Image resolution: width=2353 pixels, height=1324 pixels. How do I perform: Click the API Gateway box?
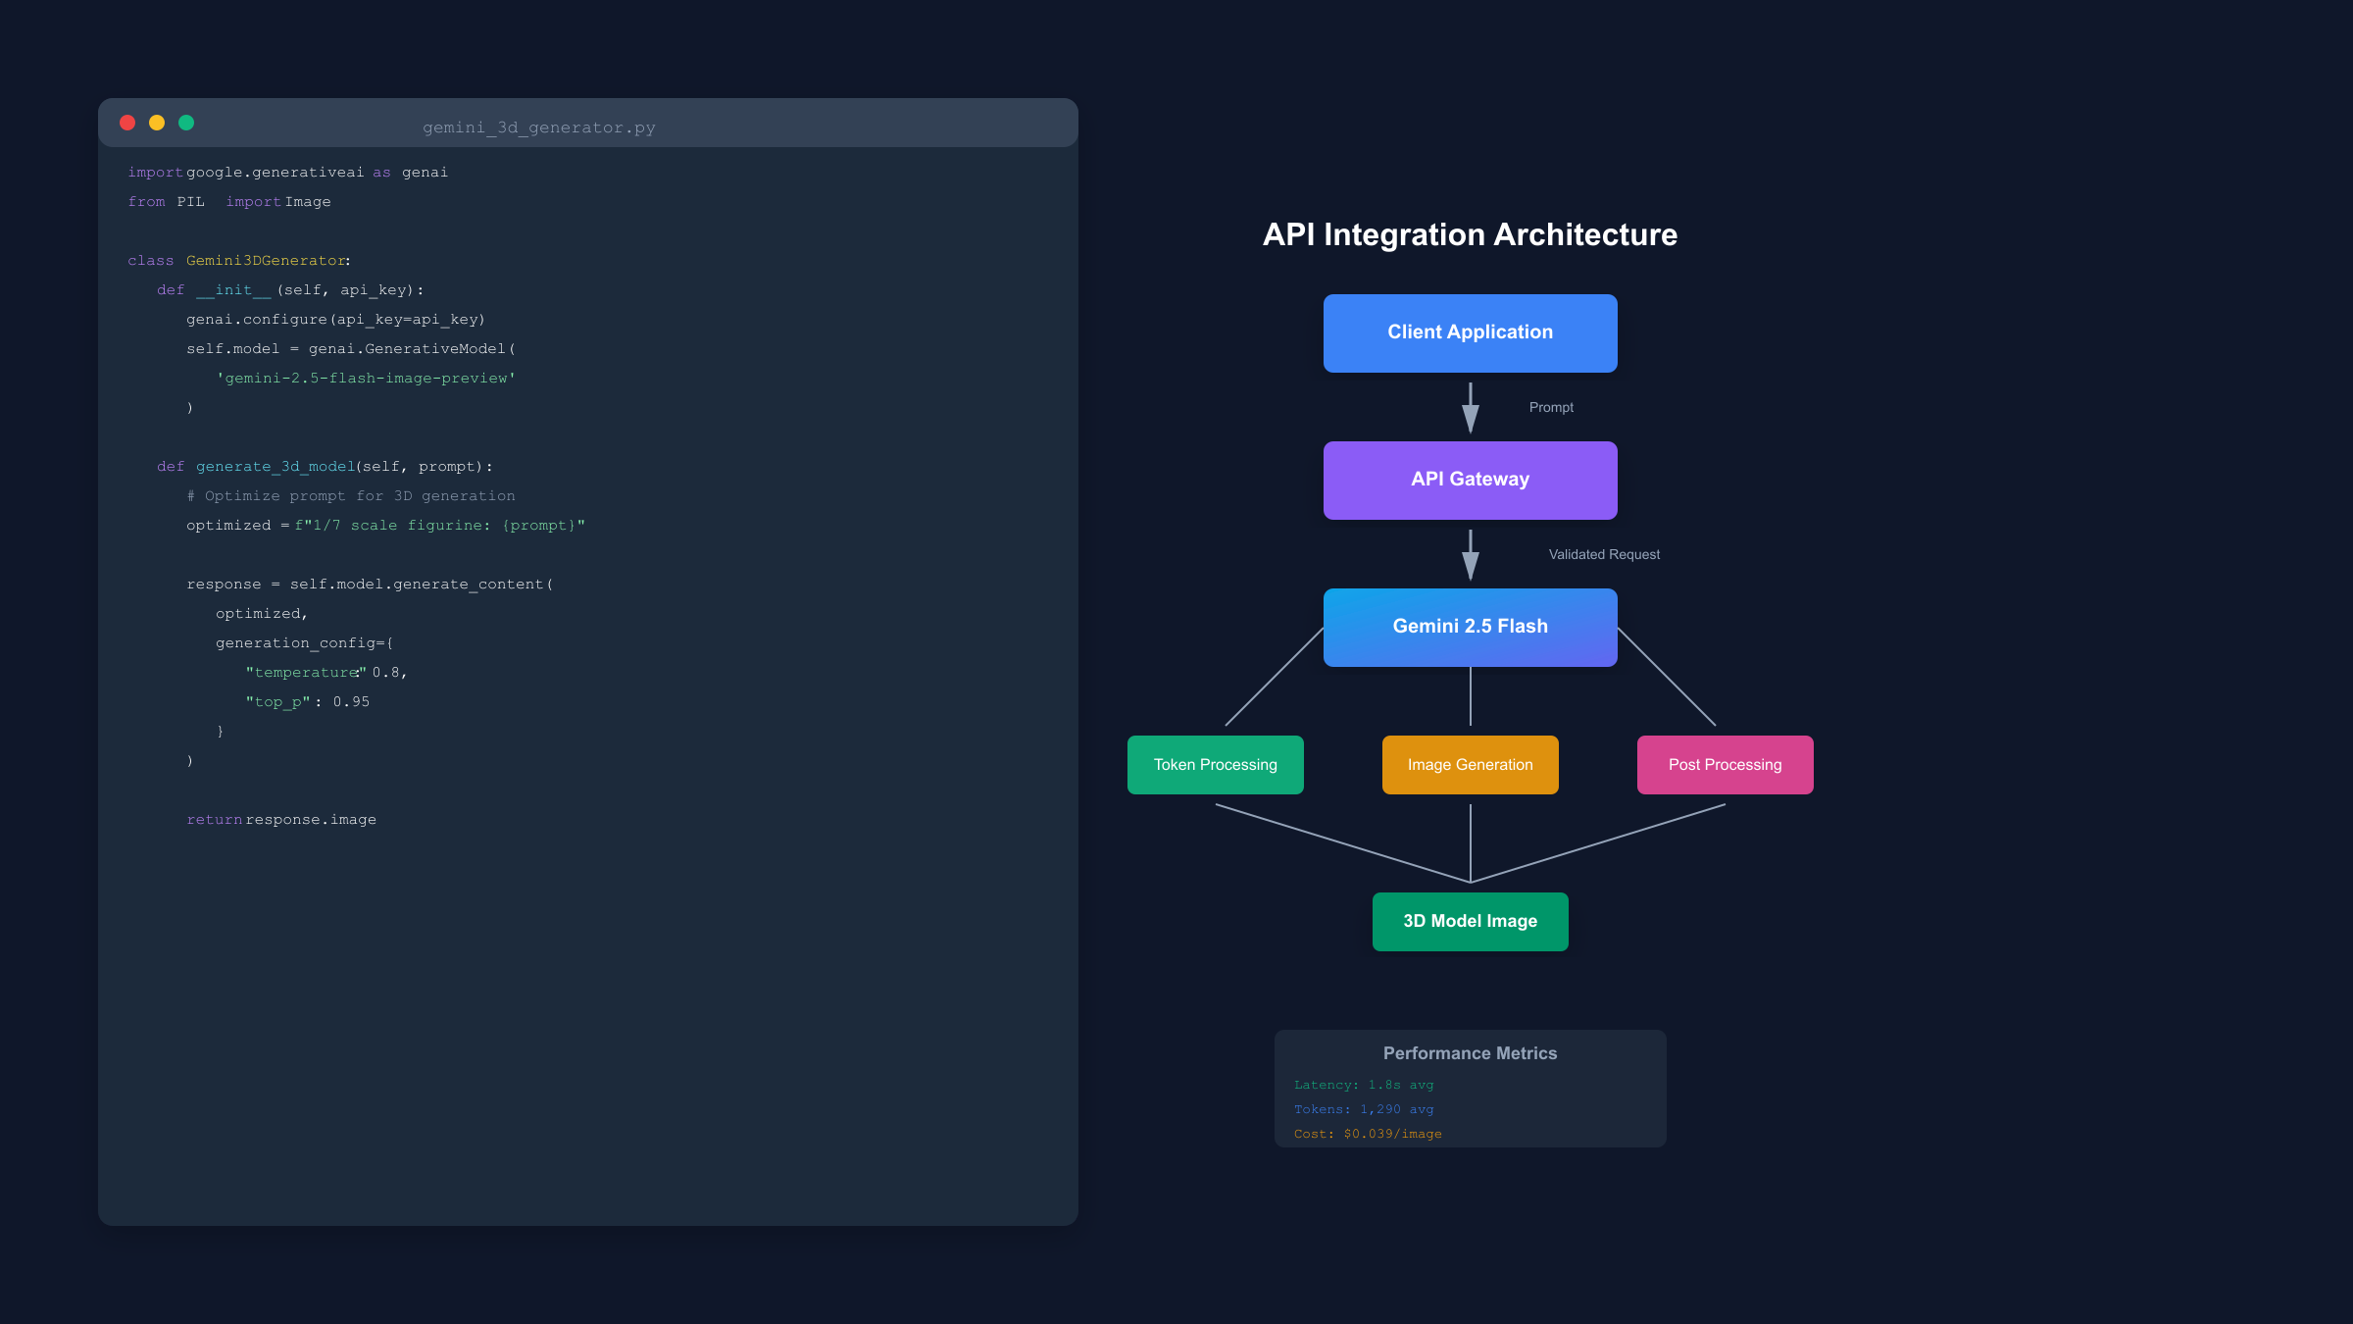coord(1471,481)
